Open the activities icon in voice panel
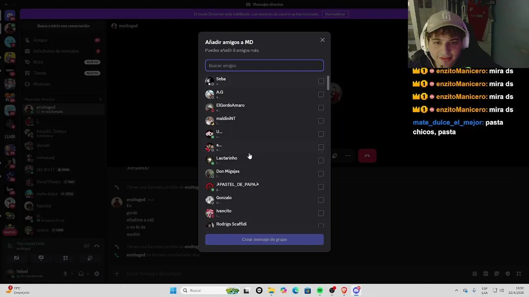529x297 pixels. [65, 258]
